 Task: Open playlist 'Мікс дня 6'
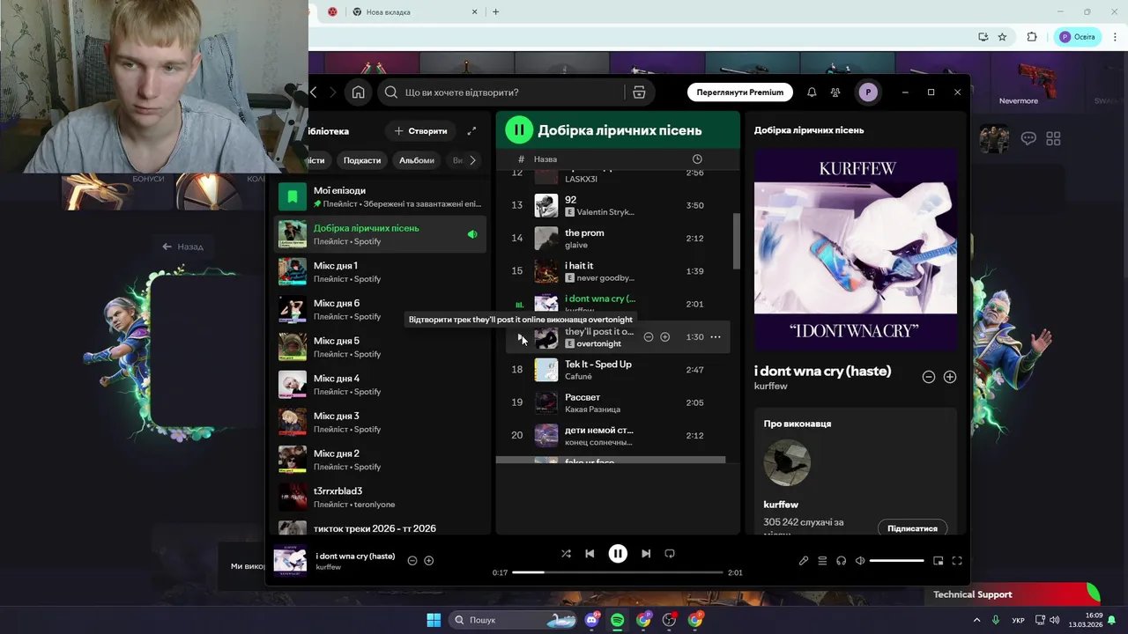pos(380,310)
